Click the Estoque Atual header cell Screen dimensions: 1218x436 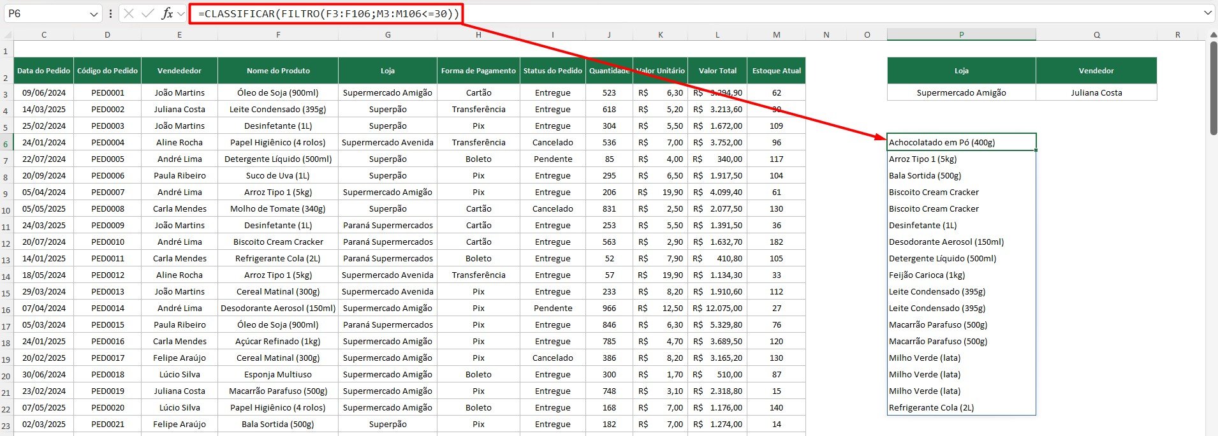[776, 71]
